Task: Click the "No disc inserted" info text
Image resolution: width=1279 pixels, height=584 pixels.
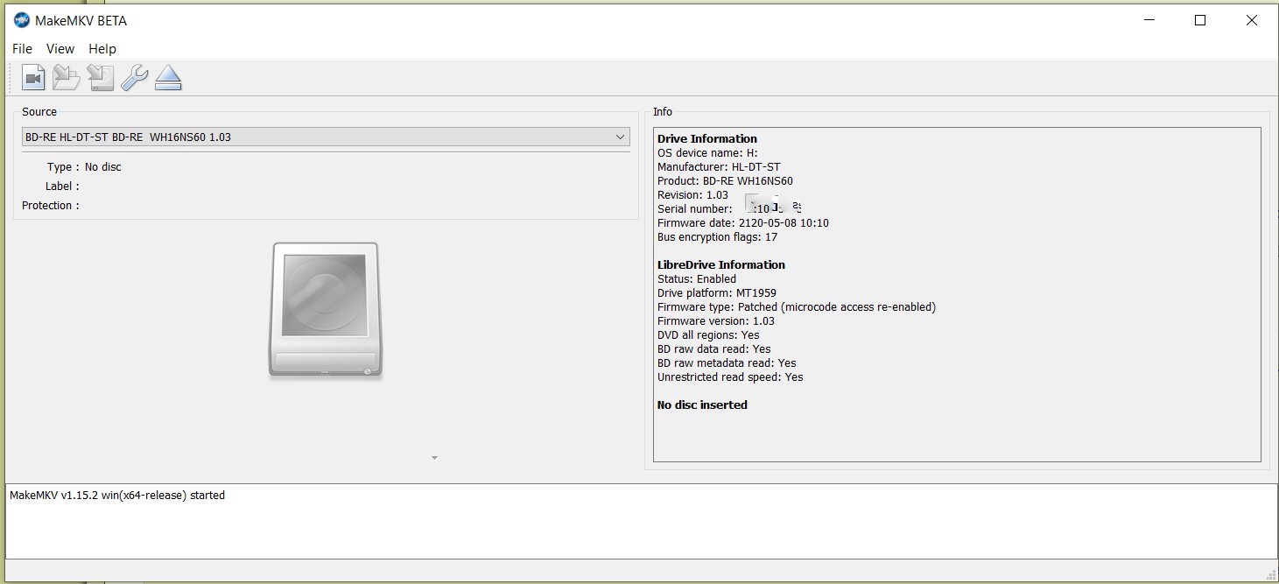Action: [x=702, y=405]
